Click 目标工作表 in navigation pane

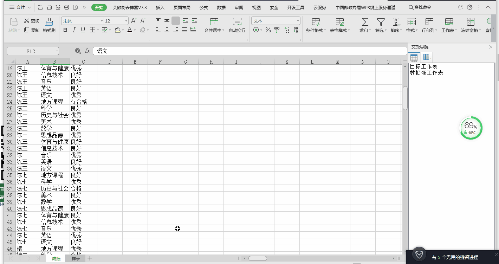click(423, 66)
